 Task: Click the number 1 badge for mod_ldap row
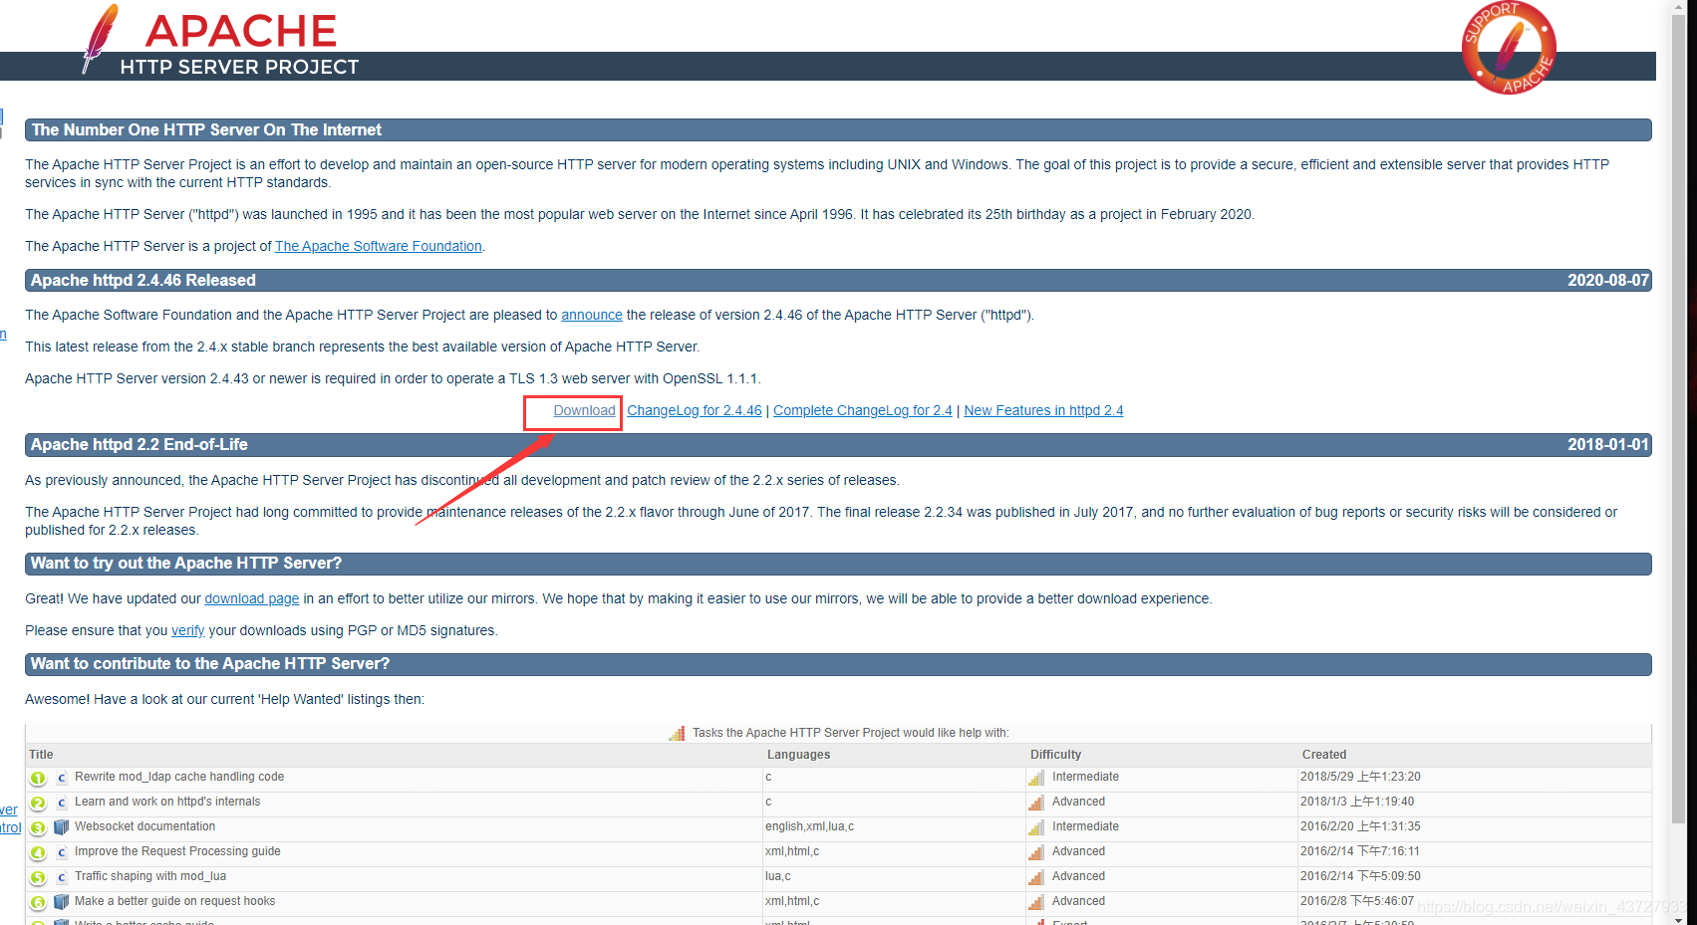point(38,779)
